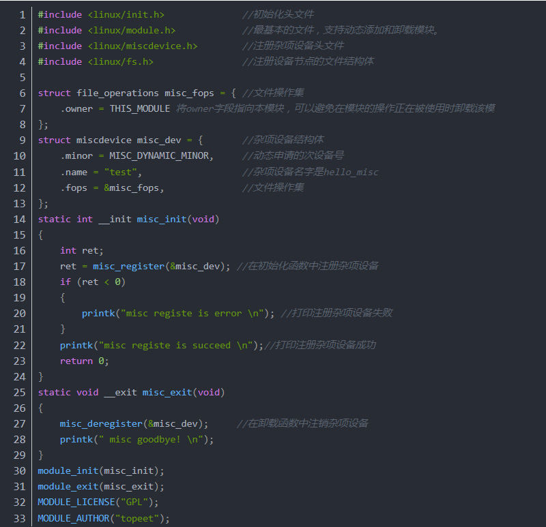This screenshot has width=546, height=527.
Task: Click "misc registe is error \n" string
Action: coord(192,313)
